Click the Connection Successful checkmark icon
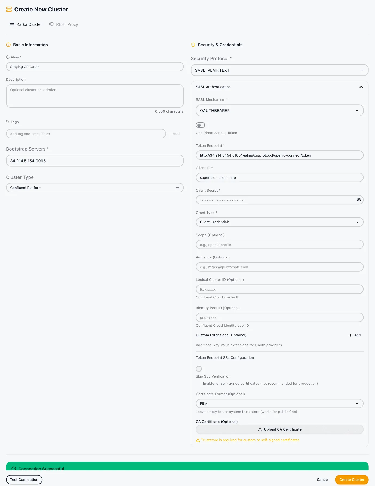Image resolution: width=375 pixels, height=486 pixels. [14, 469]
